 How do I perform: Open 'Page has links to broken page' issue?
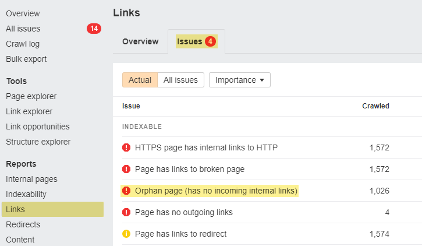tap(190, 169)
